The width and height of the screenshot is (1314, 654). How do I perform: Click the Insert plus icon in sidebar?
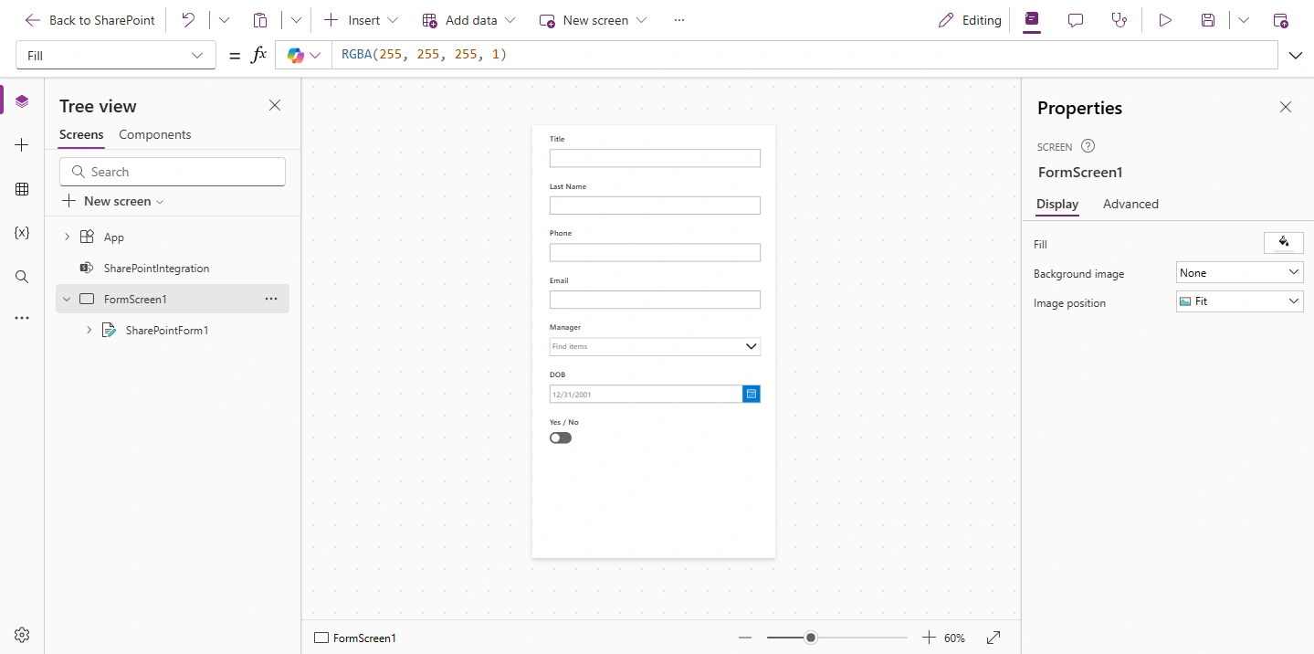pos(22,145)
